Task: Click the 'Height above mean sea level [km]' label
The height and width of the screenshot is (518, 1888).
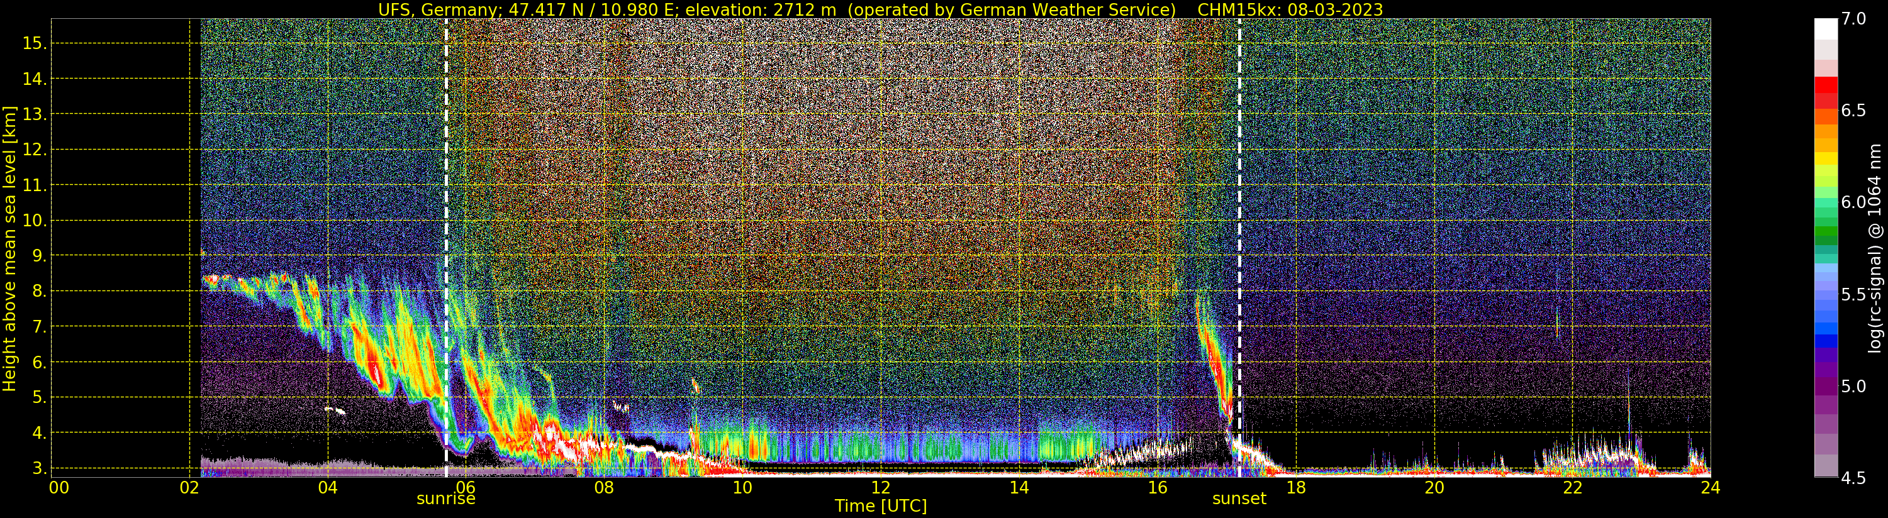Action: pos(9,248)
